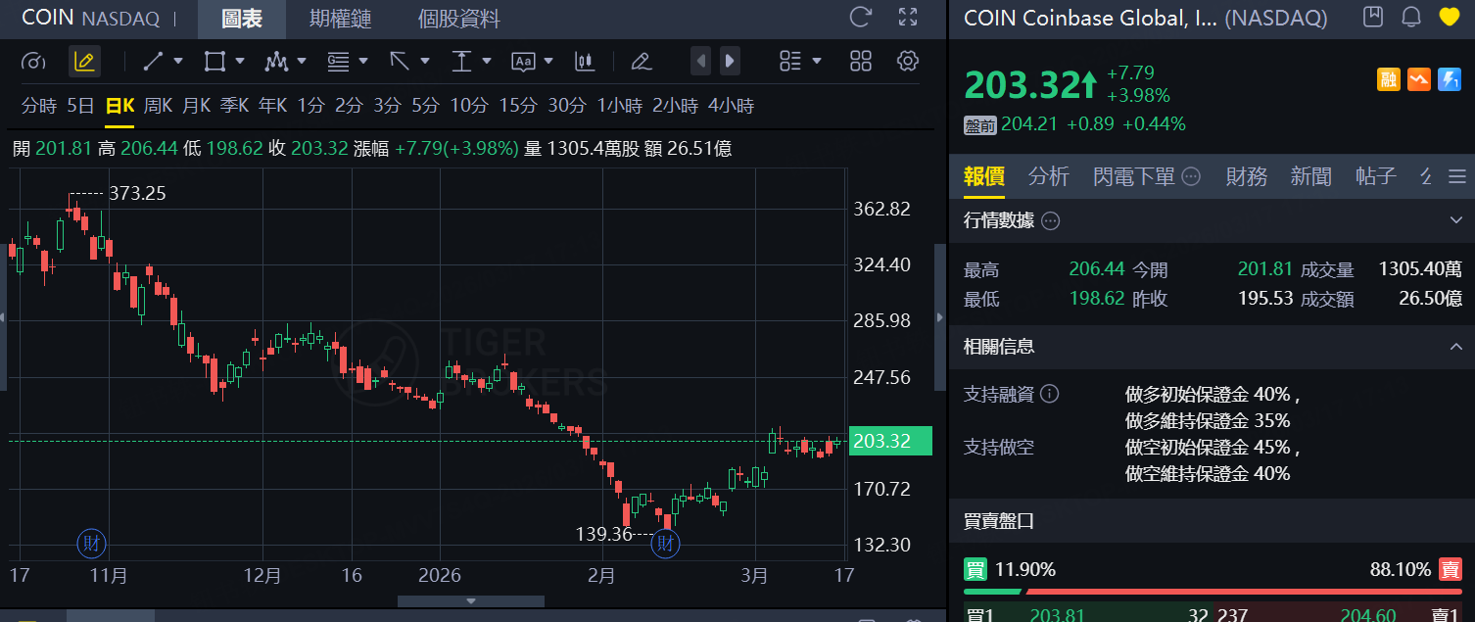
Task: Click the blue lightning order badge
Action: (x=1450, y=79)
